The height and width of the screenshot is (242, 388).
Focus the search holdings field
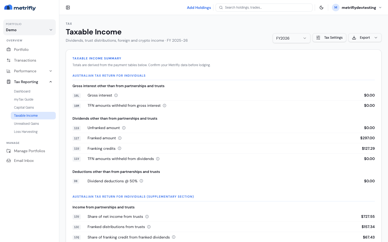coord(264,8)
